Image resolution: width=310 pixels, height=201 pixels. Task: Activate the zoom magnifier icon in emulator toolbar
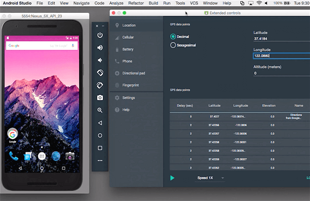pyautogui.click(x=100, y=110)
